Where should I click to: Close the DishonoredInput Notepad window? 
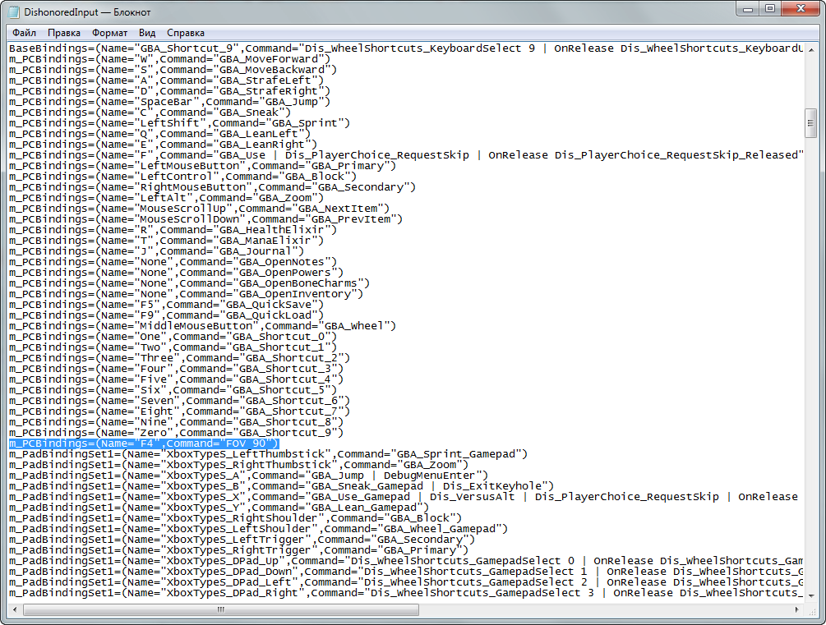coord(801,8)
